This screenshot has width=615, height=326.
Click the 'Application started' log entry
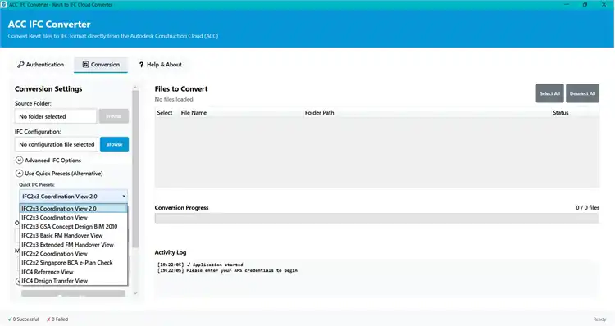tap(200, 265)
